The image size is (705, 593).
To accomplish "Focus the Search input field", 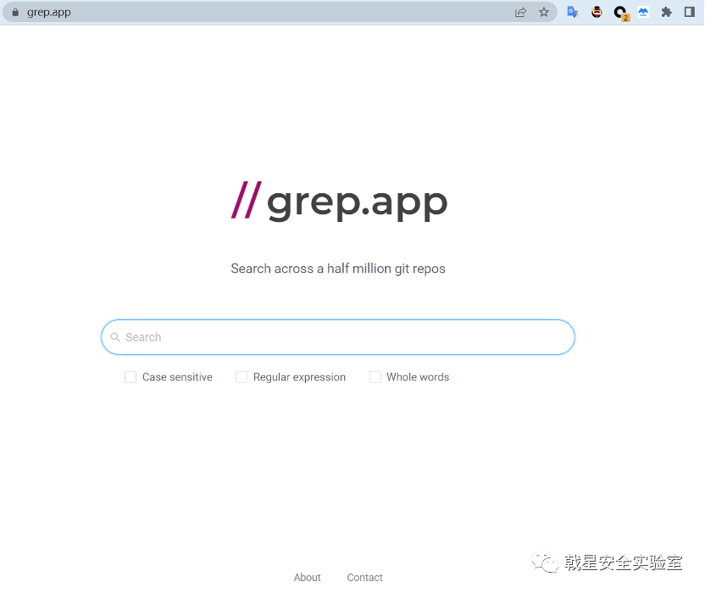I will 338,337.
